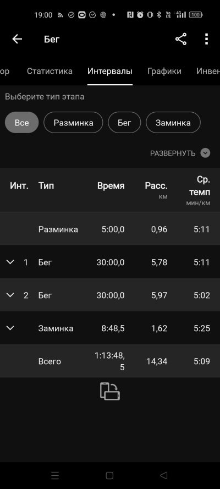This screenshot has width=220, height=489.
Task: Open the recent apps navigation icon
Action: click(x=55, y=475)
